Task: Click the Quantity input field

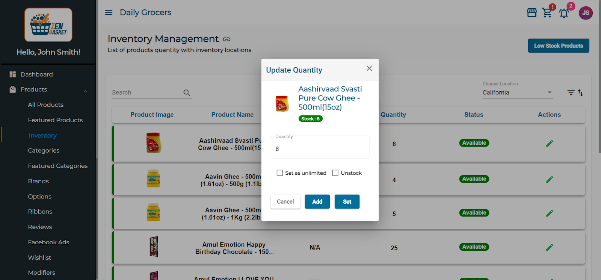Action: point(320,148)
